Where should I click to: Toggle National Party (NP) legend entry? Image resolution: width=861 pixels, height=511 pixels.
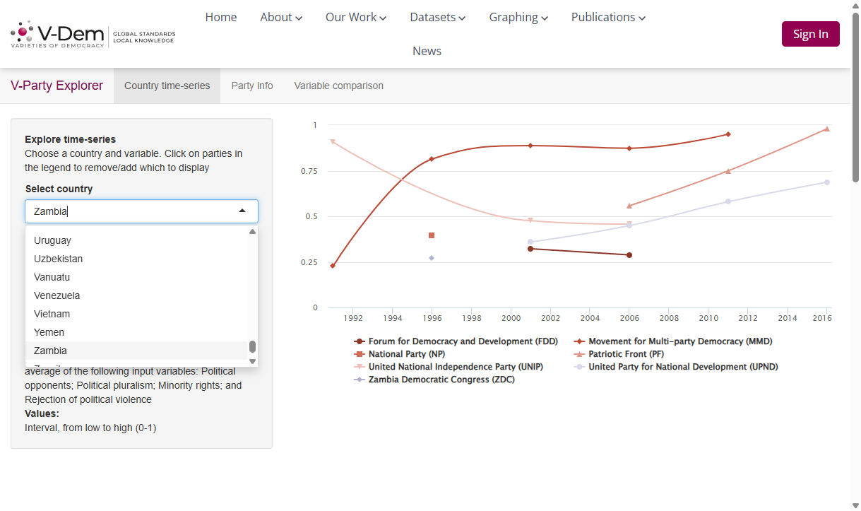tap(400, 354)
